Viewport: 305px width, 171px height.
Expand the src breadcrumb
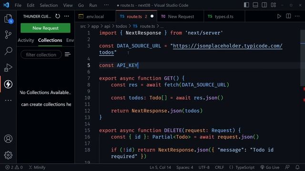point(83,26)
